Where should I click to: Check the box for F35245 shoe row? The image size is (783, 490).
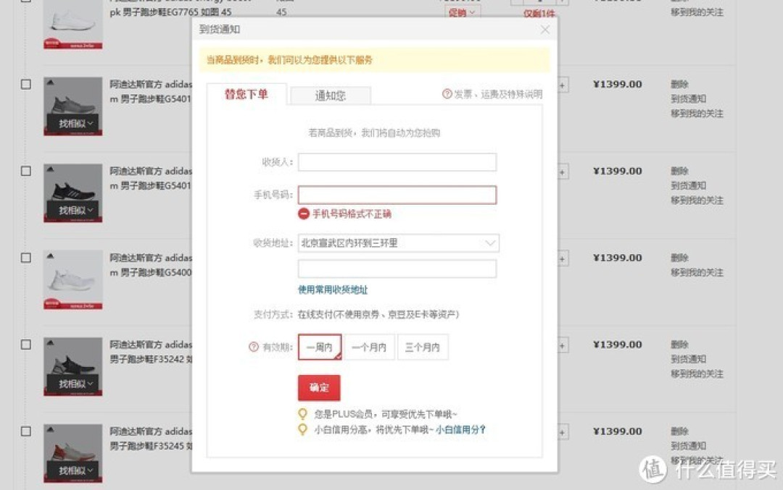pyautogui.click(x=26, y=431)
